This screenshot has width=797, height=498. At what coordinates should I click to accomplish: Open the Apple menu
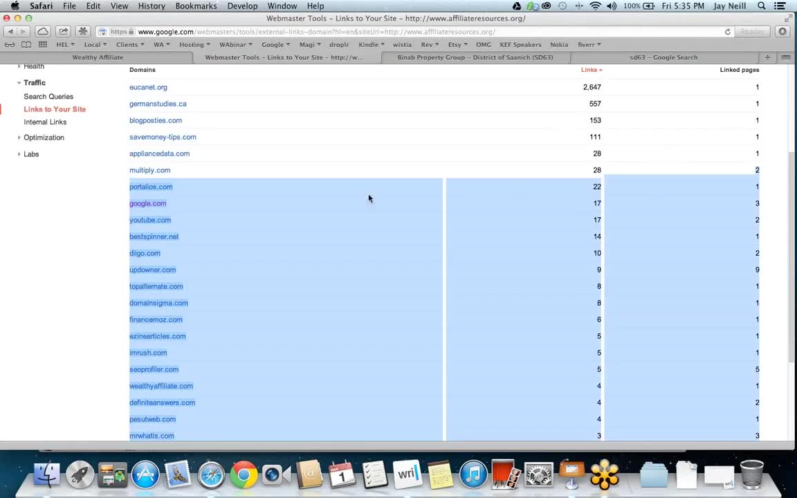pos(15,6)
